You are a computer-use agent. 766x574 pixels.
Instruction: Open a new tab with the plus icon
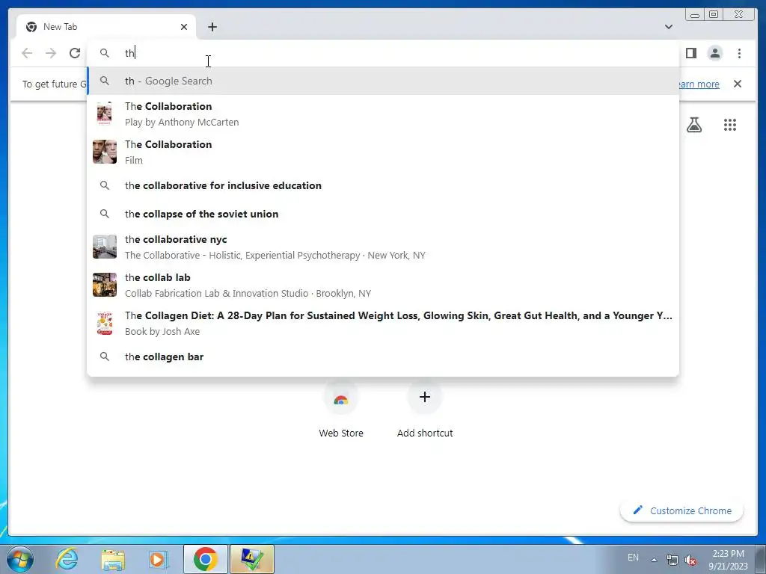click(212, 27)
